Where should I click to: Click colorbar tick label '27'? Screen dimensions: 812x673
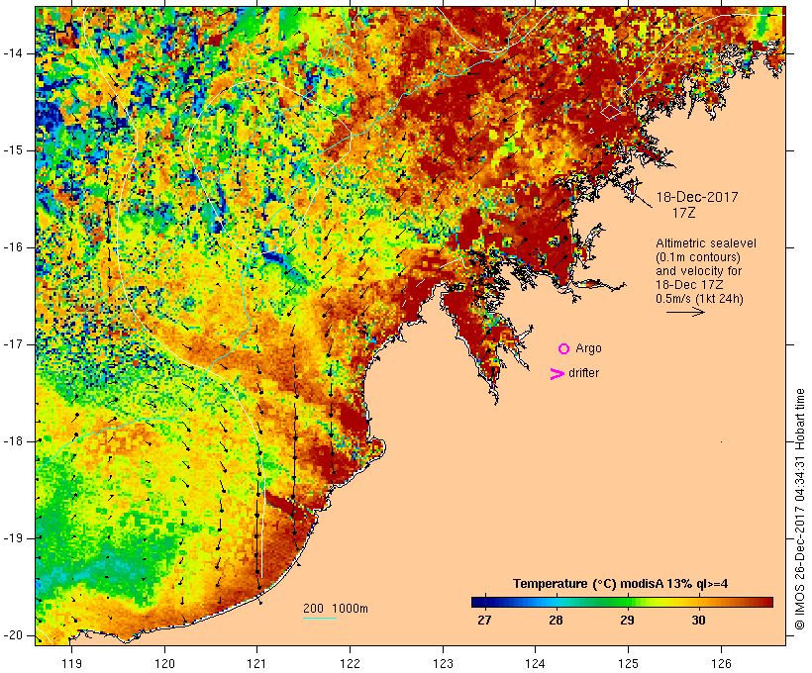(484, 621)
